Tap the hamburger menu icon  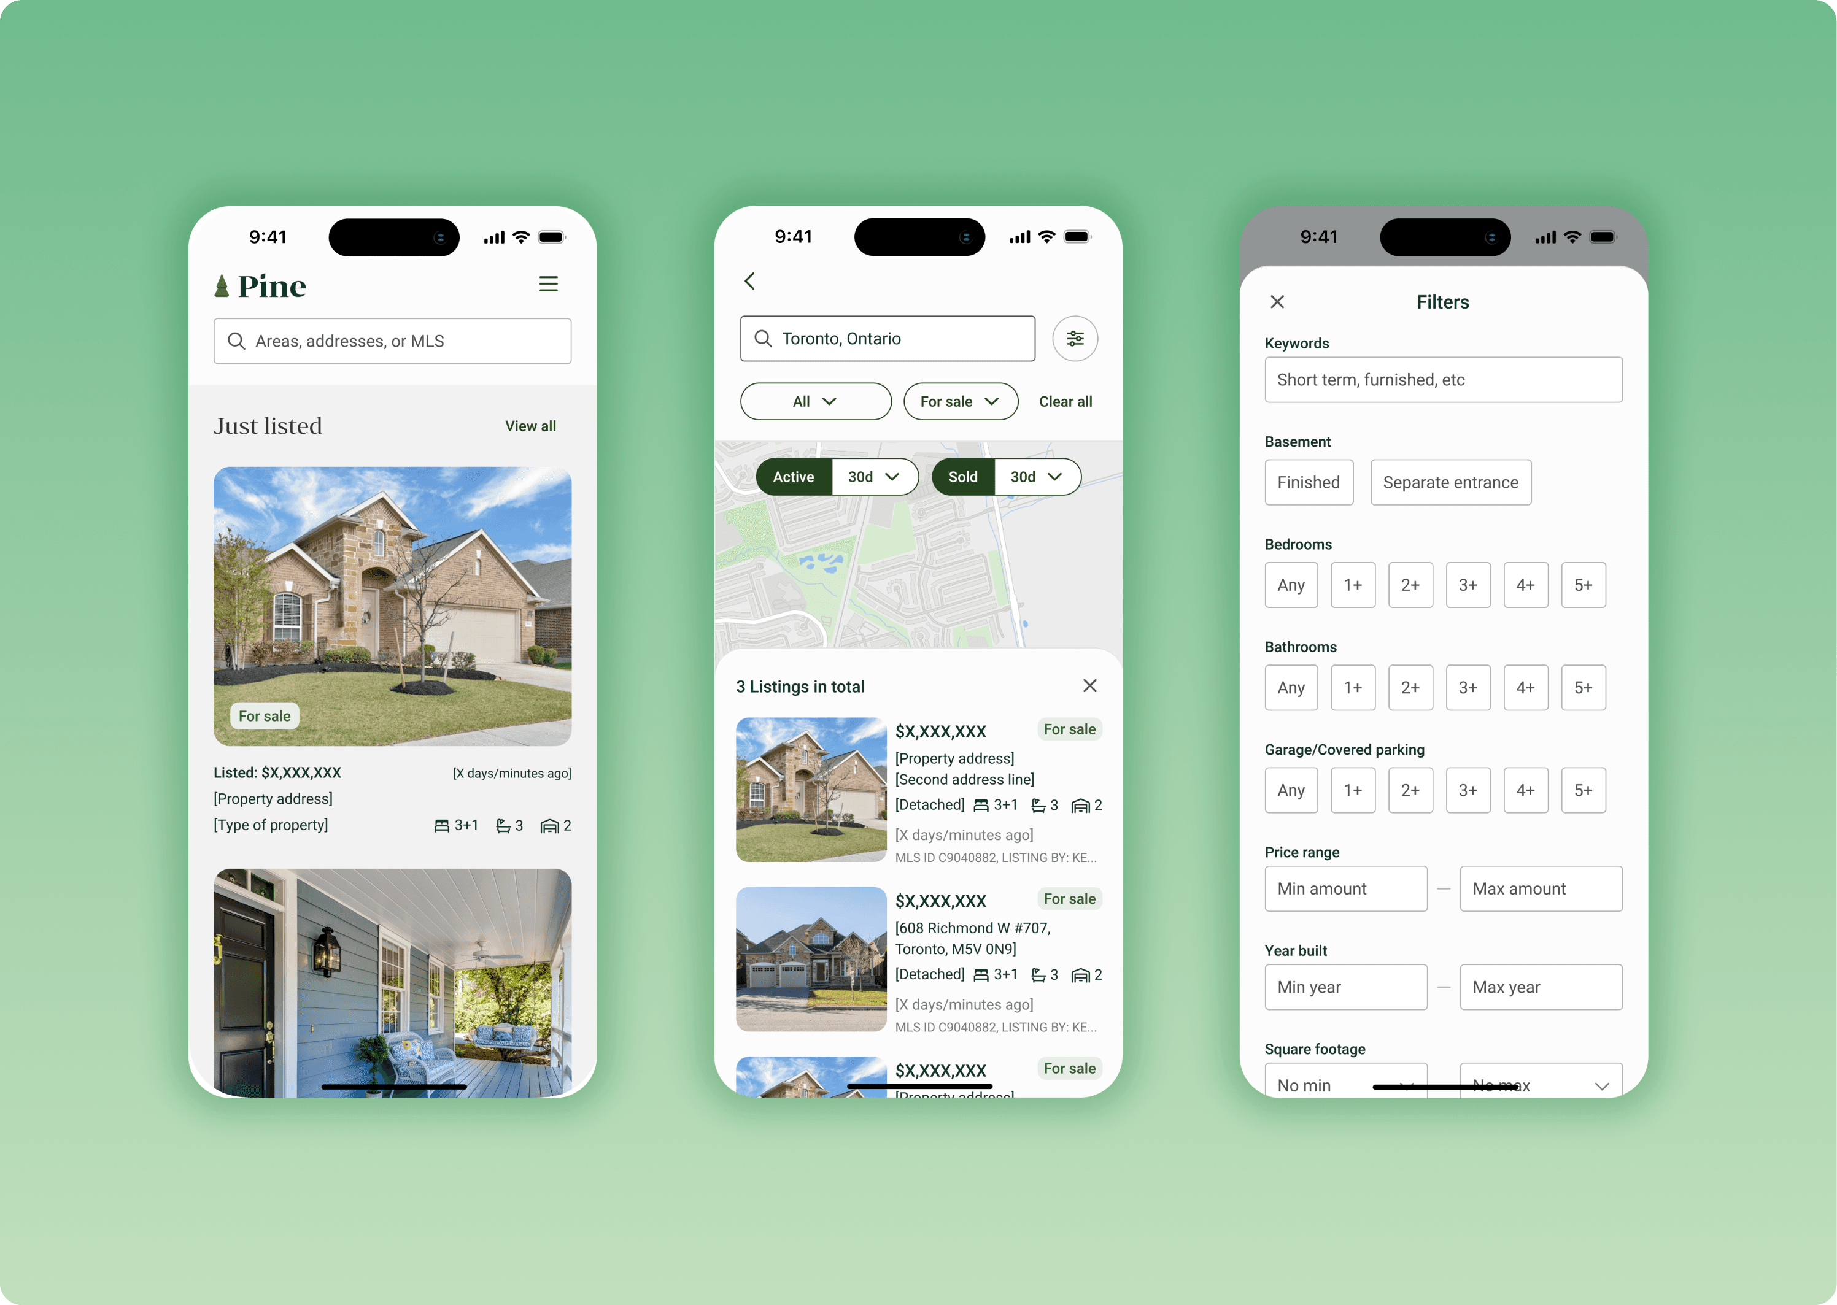(x=550, y=287)
